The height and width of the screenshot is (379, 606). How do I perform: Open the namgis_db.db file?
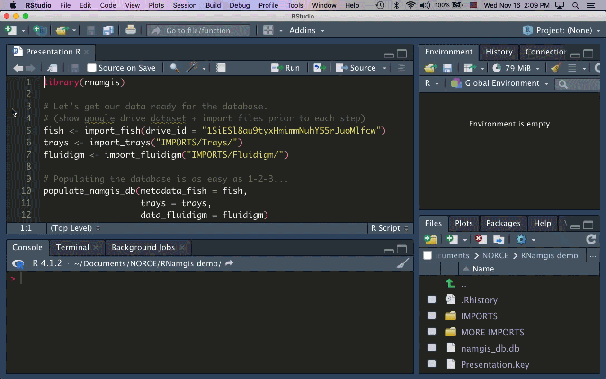[x=490, y=348]
